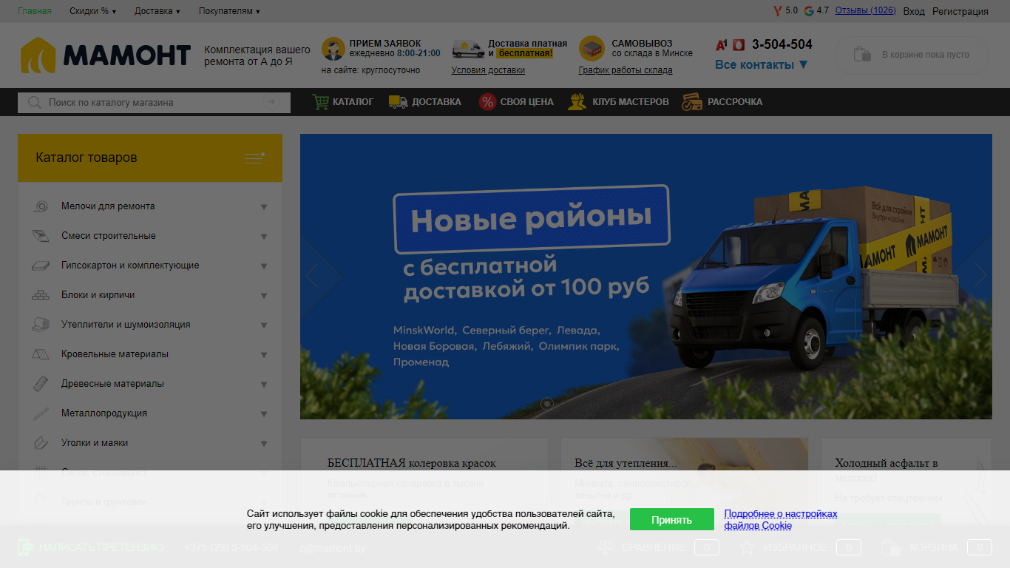Open Подробнее о настройках файлов Cookie link

[x=781, y=519]
